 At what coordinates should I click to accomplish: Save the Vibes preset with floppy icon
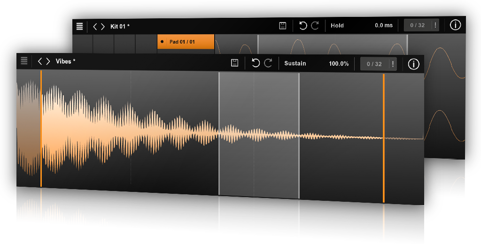235,63
